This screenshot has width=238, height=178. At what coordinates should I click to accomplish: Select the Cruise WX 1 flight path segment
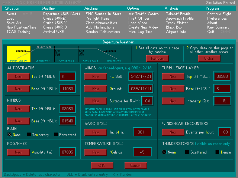tap(43, 54)
